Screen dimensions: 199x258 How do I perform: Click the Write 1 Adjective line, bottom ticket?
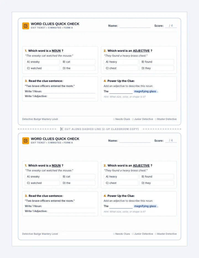(x=72, y=211)
